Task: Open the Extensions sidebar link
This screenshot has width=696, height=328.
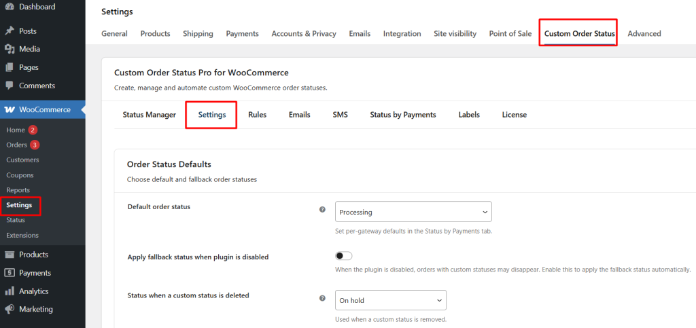Action: pyautogui.click(x=22, y=235)
